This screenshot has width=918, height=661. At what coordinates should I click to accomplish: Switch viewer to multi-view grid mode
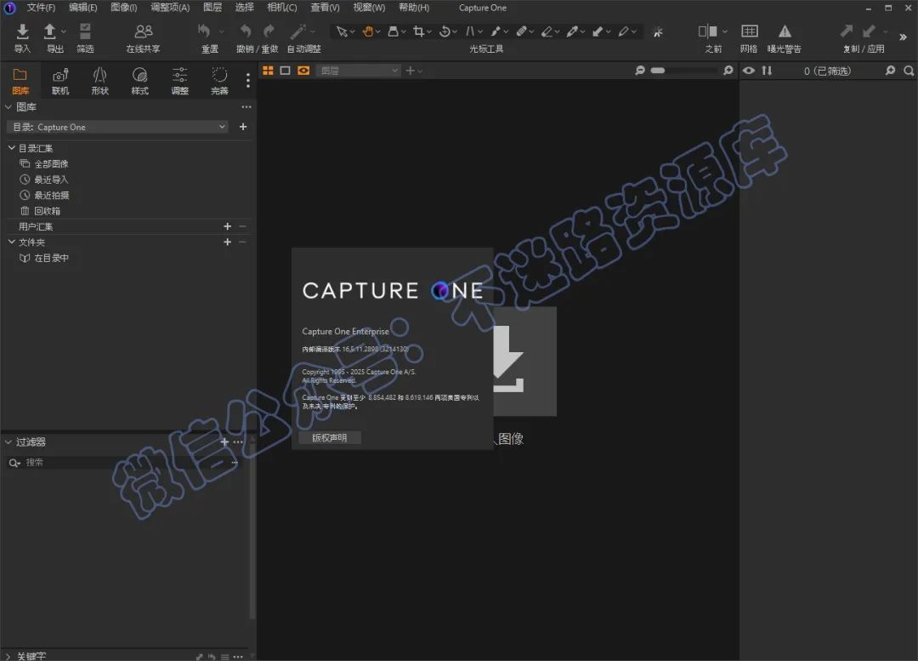coord(268,71)
